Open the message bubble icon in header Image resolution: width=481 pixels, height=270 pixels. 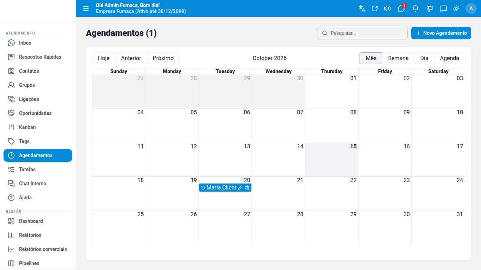point(444,8)
